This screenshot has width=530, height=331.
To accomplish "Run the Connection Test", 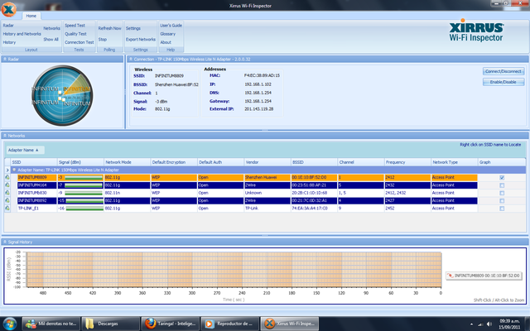I will [79, 42].
